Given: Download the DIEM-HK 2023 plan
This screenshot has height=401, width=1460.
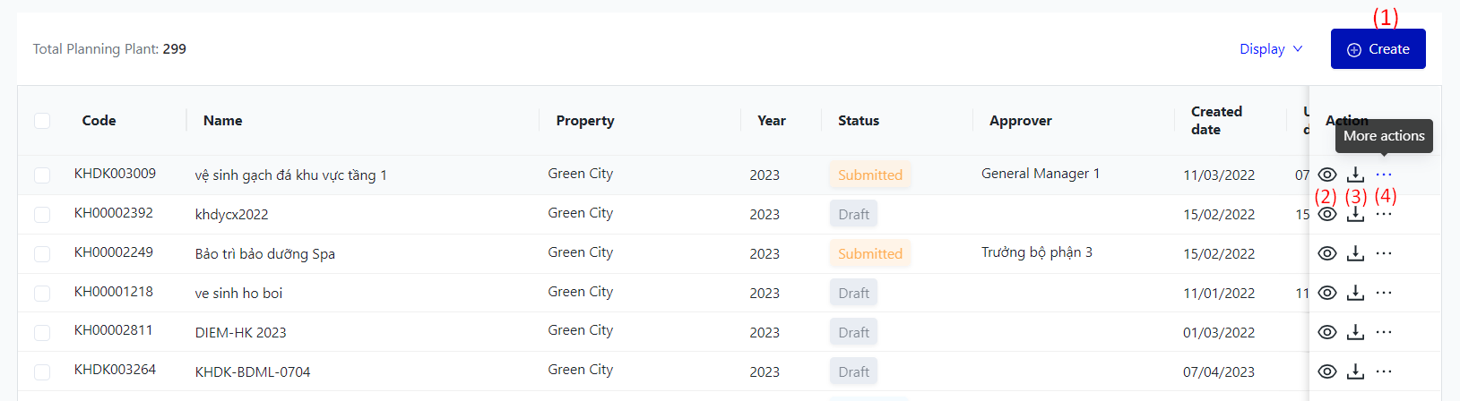Looking at the screenshot, I should tap(1355, 332).
